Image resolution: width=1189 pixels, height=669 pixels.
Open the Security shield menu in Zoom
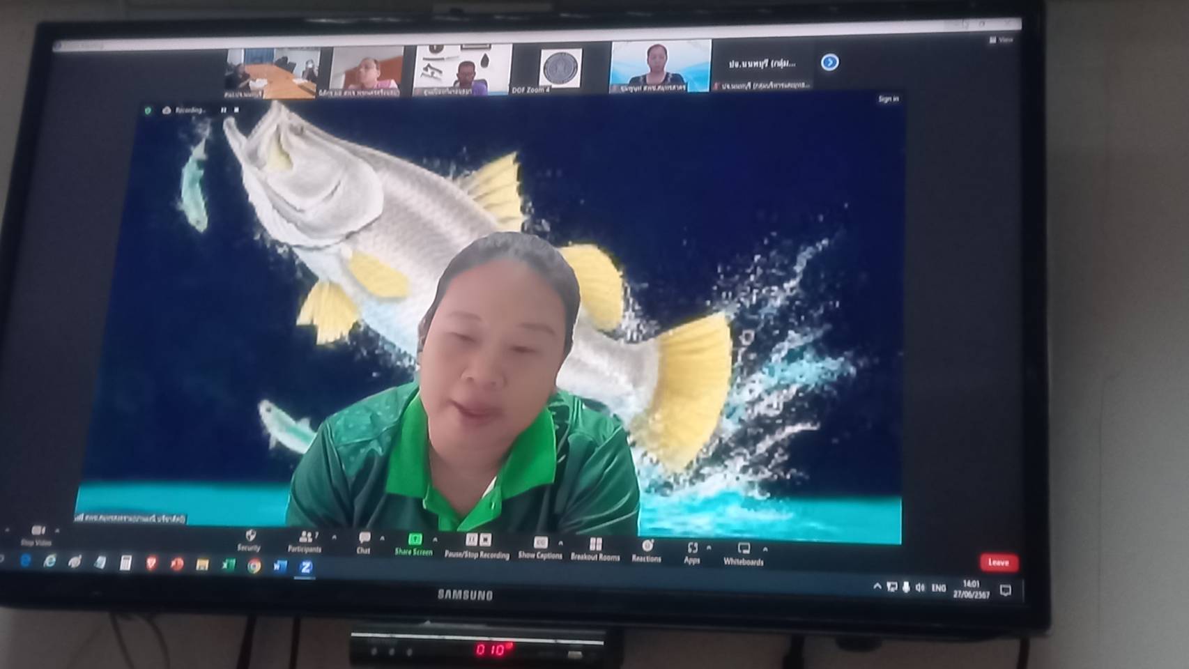[249, 540]
